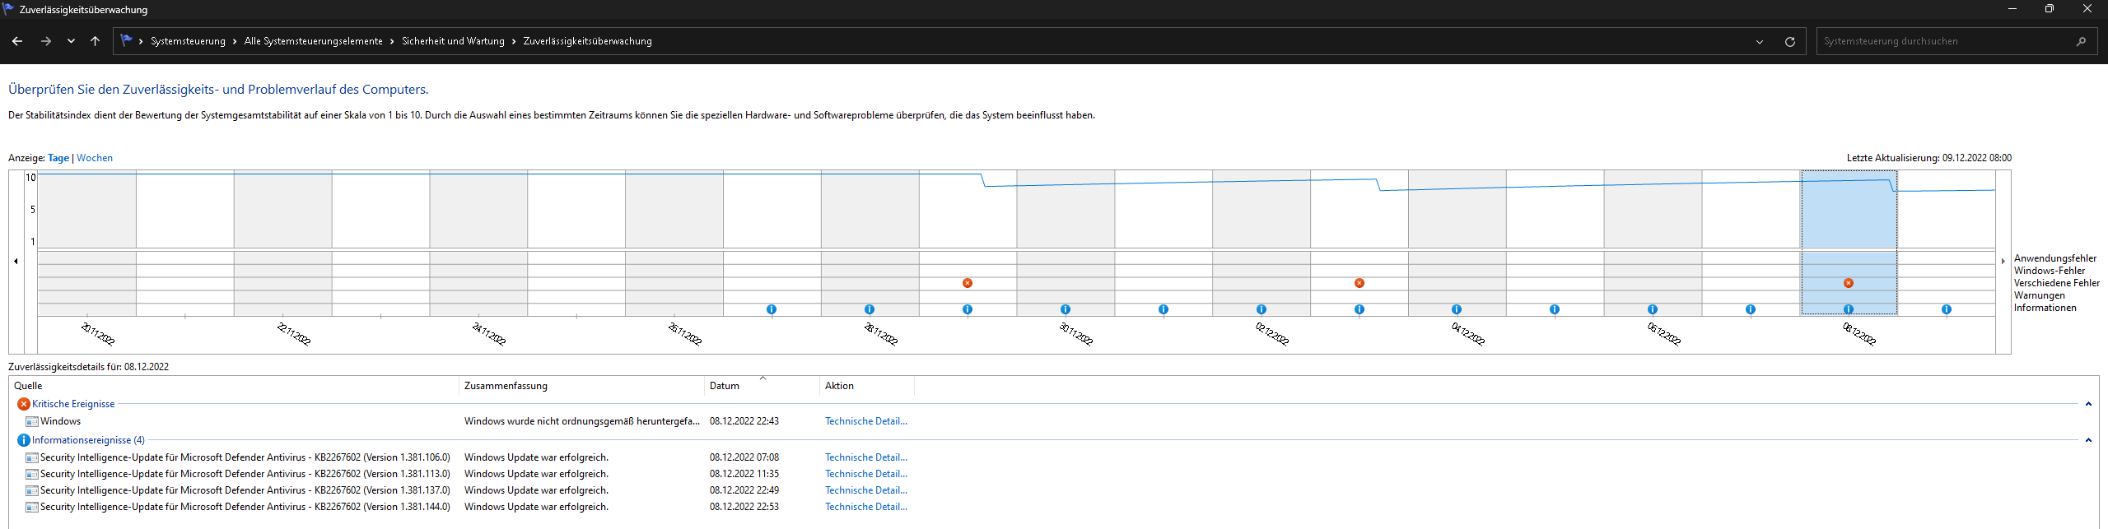The image size is (2108, 529).
Task: Select the information icon on 05.12.2022
Action: [1555, 309]
